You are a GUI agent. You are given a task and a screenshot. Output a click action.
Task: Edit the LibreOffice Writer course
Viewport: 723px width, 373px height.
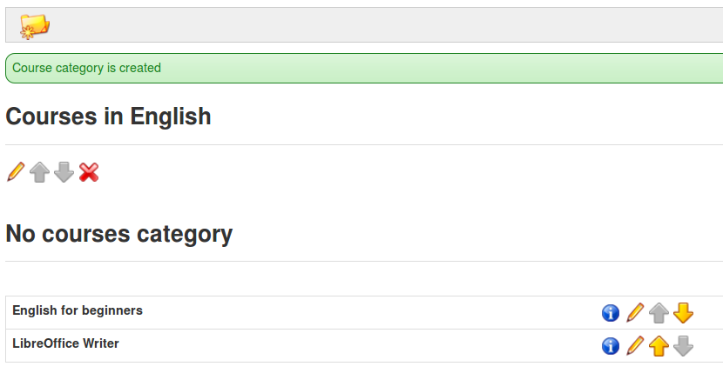pyautogui.click(x=635, y=345)
